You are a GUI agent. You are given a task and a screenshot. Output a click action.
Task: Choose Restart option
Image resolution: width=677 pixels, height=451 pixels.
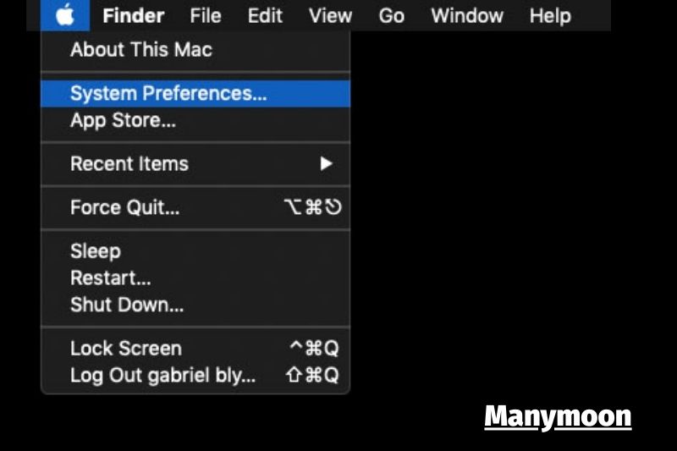tap(195, 278)
